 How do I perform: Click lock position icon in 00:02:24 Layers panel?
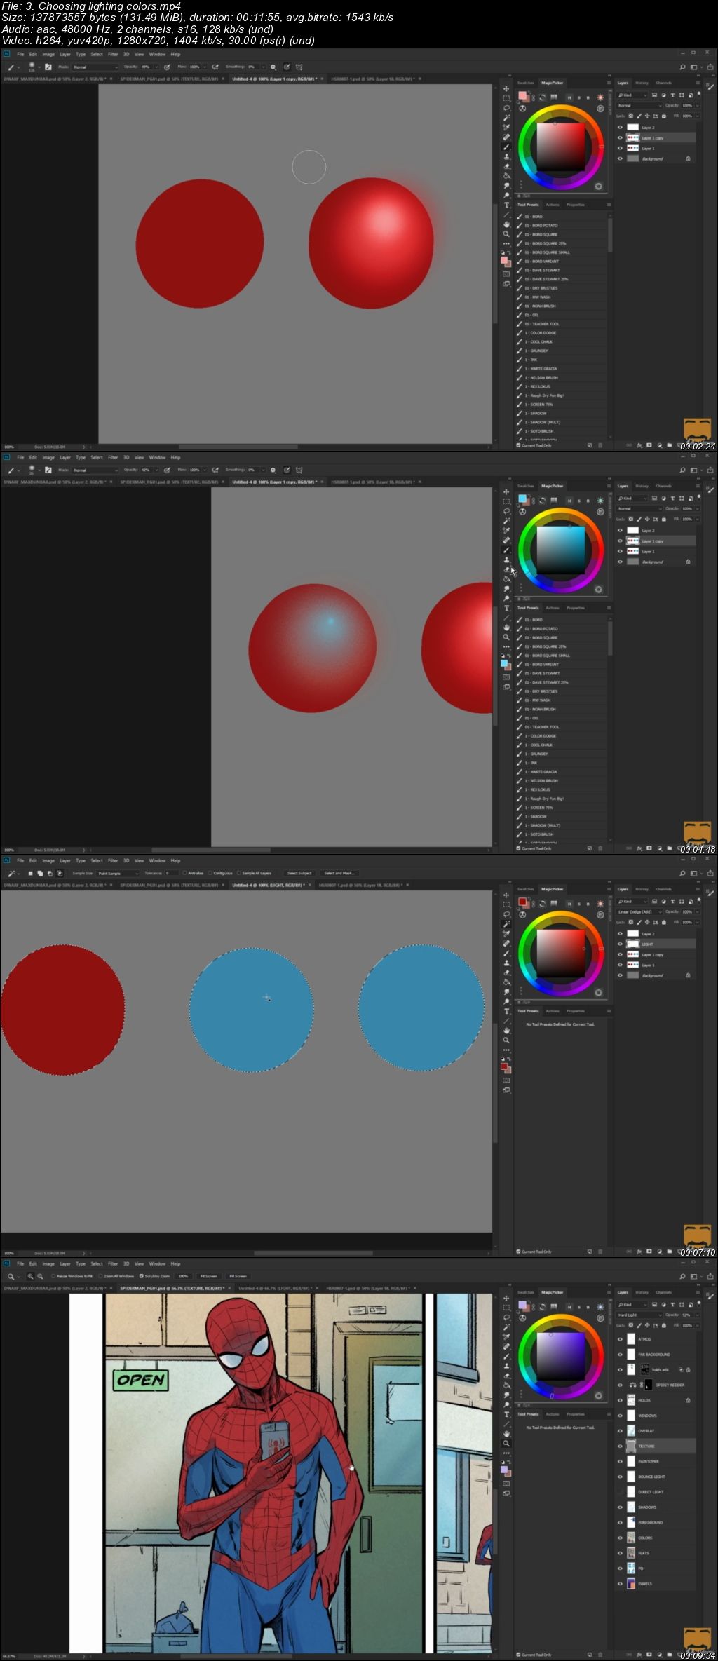[x=647, y=116]
